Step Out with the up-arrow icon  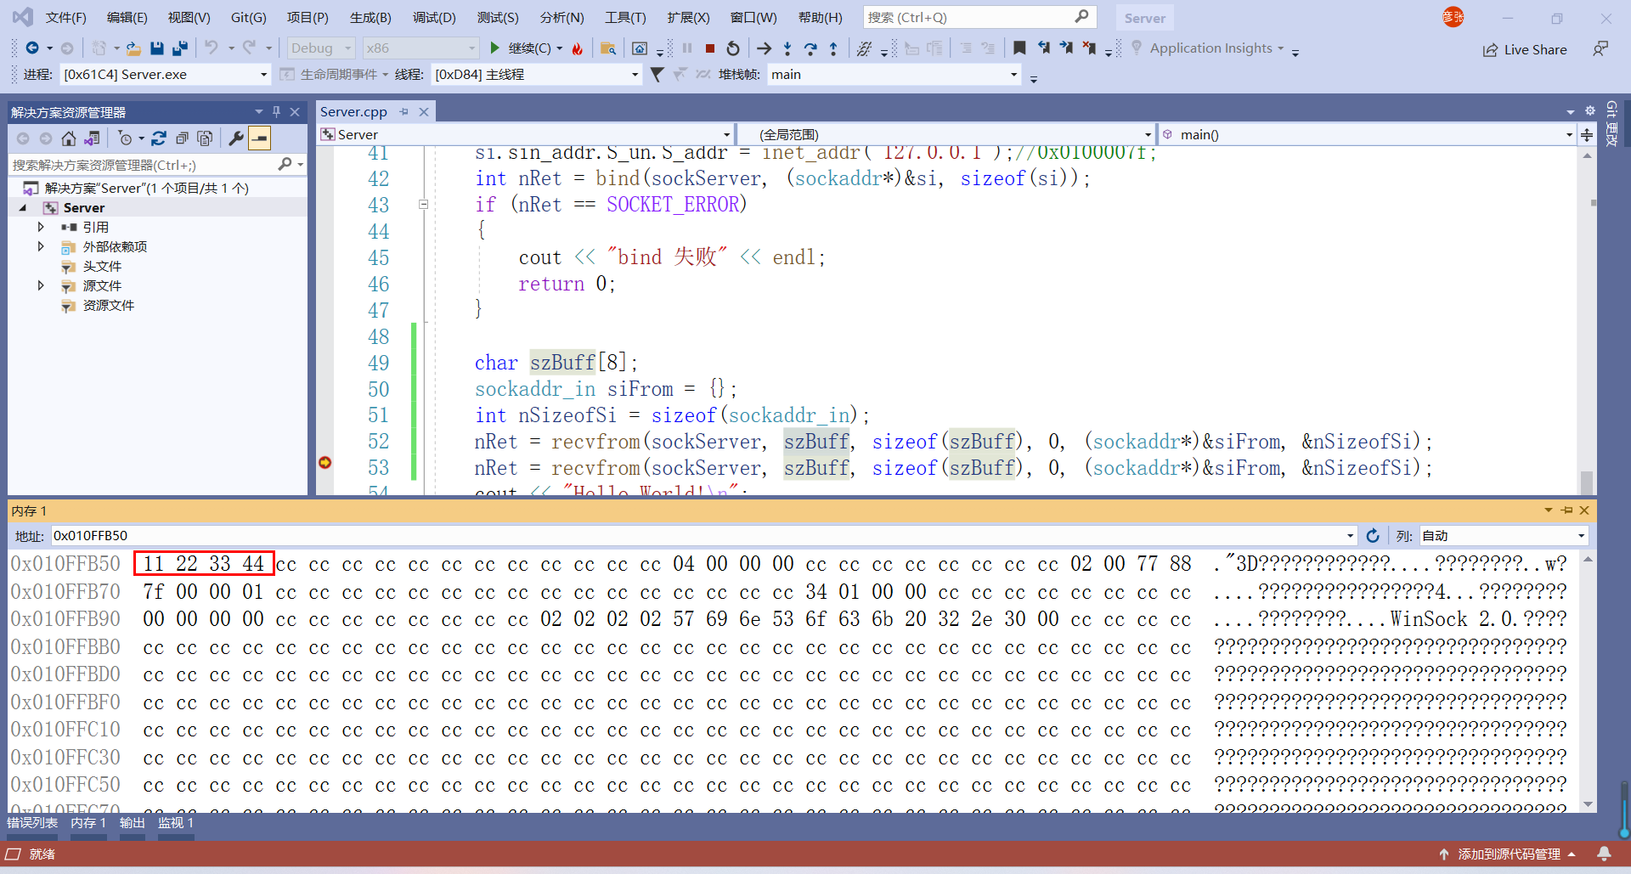point(833,48)
